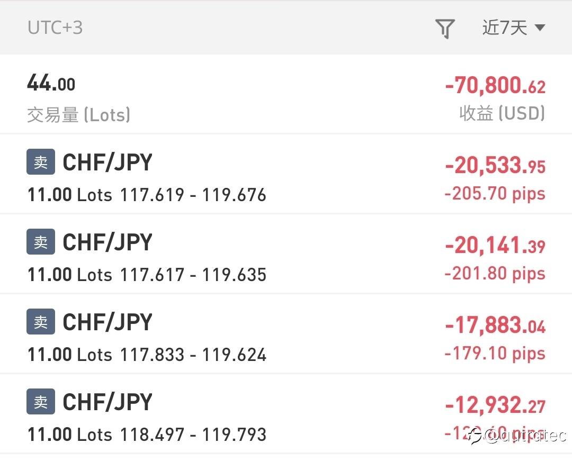Click the -205.70 pips value

tap(495, 194)
